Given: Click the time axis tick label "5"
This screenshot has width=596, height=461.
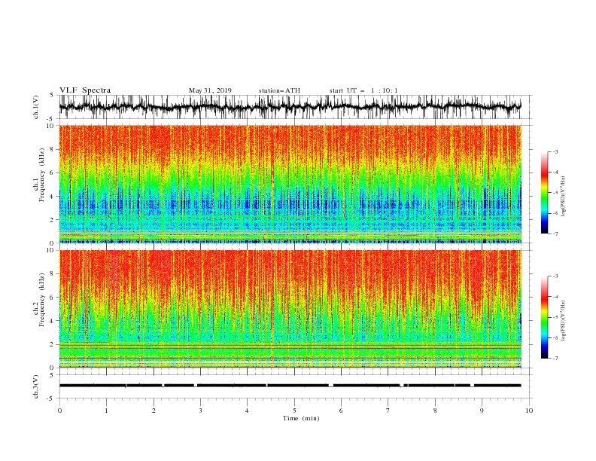Looking at the screenshot, I should 294,411.
